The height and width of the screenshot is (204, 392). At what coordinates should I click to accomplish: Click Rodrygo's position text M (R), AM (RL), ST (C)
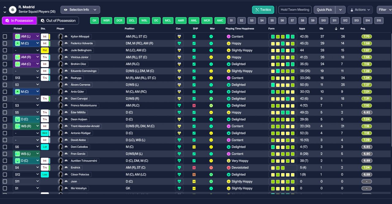pos(141,78)
